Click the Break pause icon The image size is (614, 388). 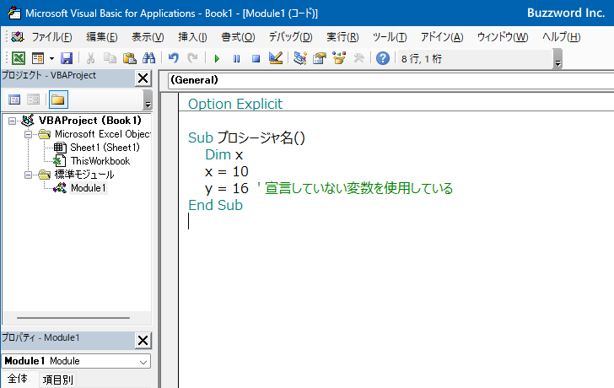[236, 59]
